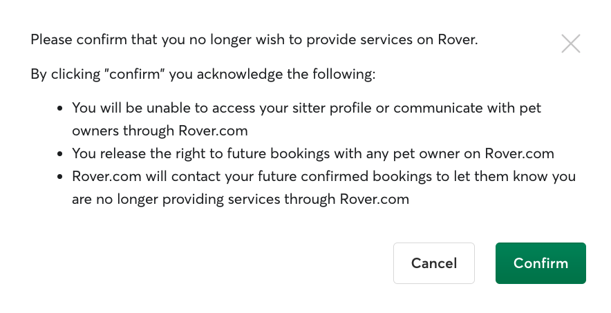This screenshot has height=313, width=611.
Task: Click the bullet about accessing your sitter profile
Action: [307, 119]
